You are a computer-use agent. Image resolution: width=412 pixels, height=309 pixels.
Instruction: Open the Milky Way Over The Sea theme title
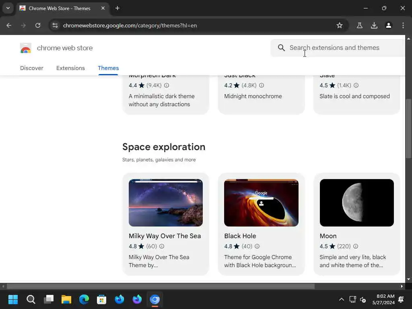click(x=165, y=236)
